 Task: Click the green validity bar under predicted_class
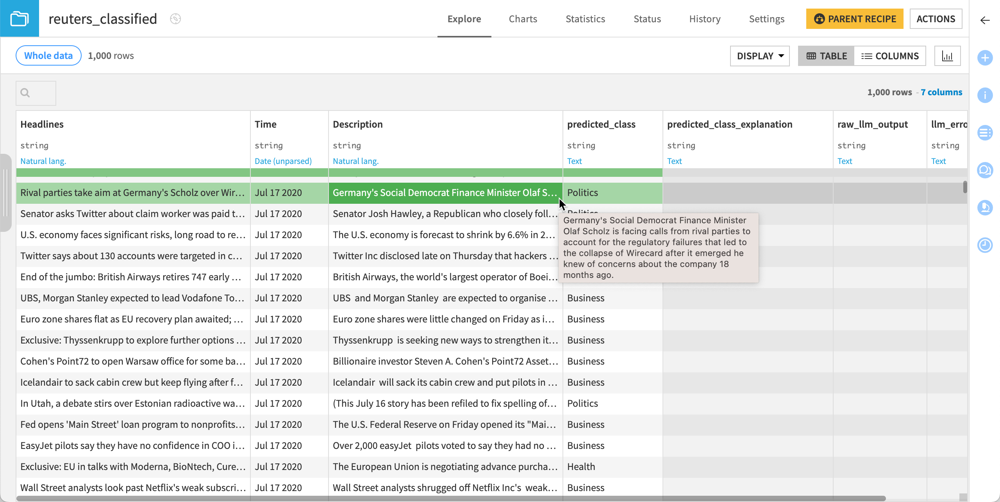click(613, 173)
